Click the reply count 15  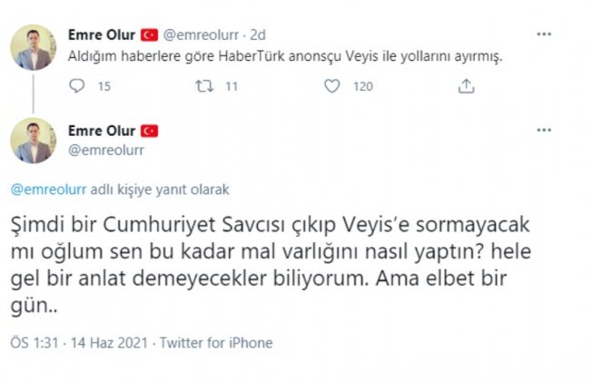pos(104,86)
